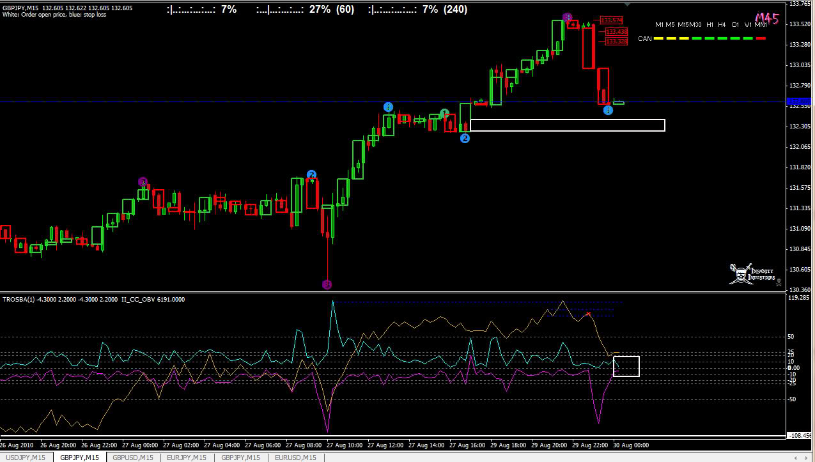Click the H1 timeframe label
This screenshot has height=462, width=815.
(710, 24)
